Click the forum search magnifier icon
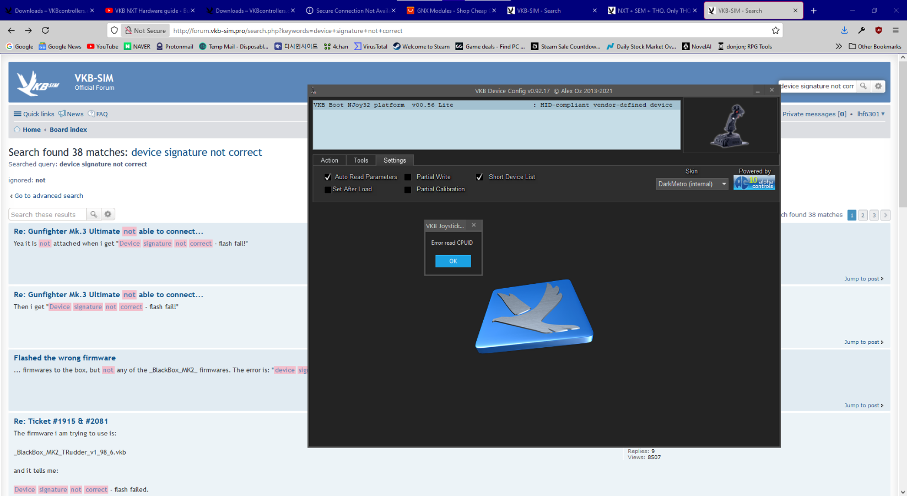Image resolution: width=907 pixels, height=496 pixels. point(863,86)
